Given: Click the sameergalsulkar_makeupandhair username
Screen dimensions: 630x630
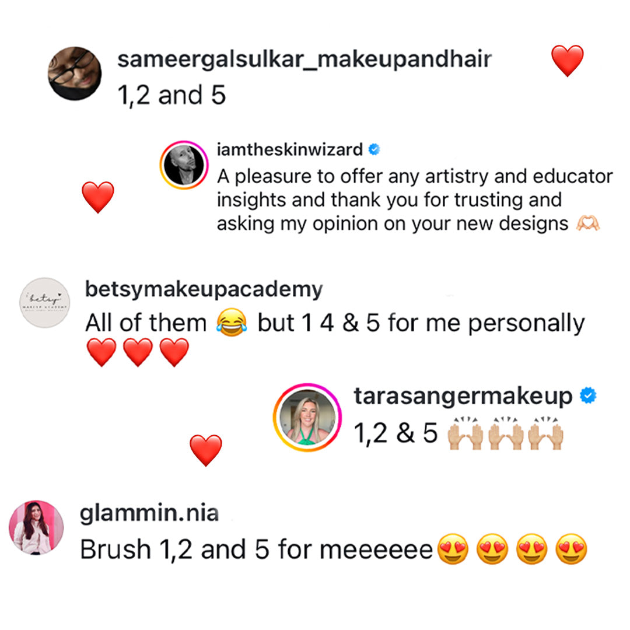Looking at the screenshot, I should coord(304,60).
